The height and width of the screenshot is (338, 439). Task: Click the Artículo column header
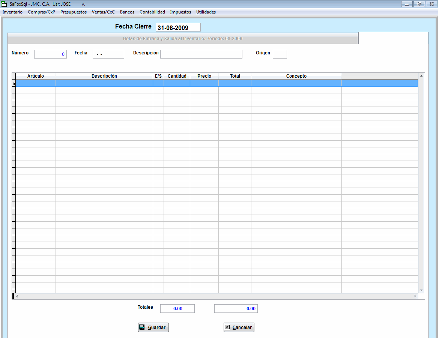pos(36,76)
